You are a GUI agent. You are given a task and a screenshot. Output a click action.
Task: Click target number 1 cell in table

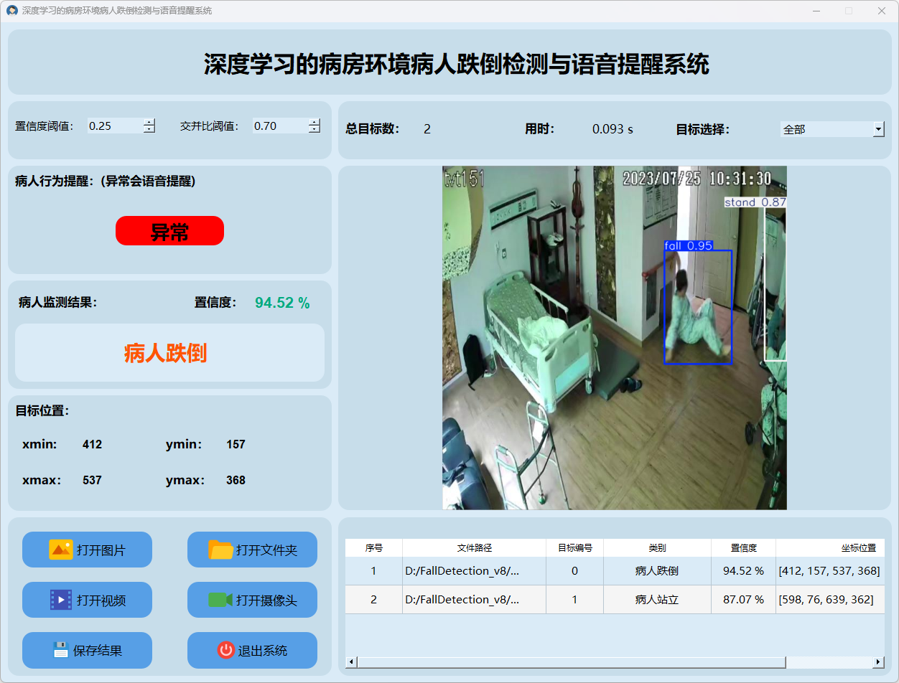[x=574, y=599]
